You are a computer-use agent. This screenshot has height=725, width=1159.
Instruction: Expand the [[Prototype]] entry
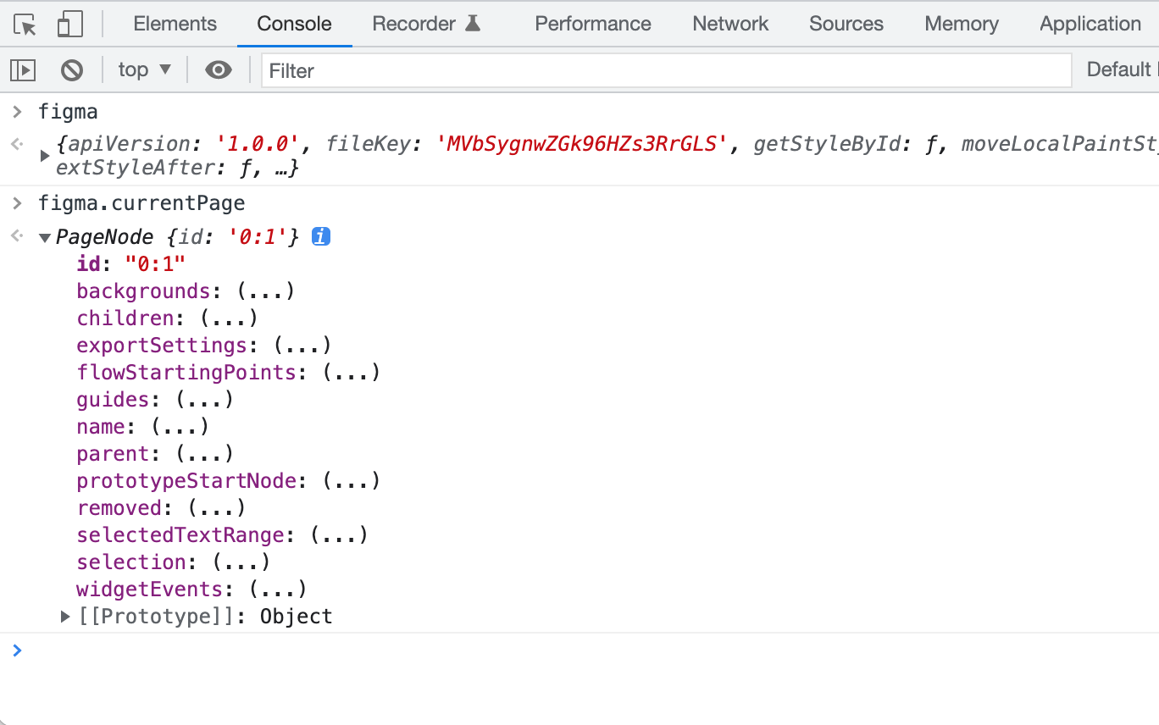[x=65, y=617]
